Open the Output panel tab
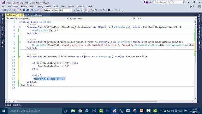This screenshot has width=202, height=114. [8, 105]
